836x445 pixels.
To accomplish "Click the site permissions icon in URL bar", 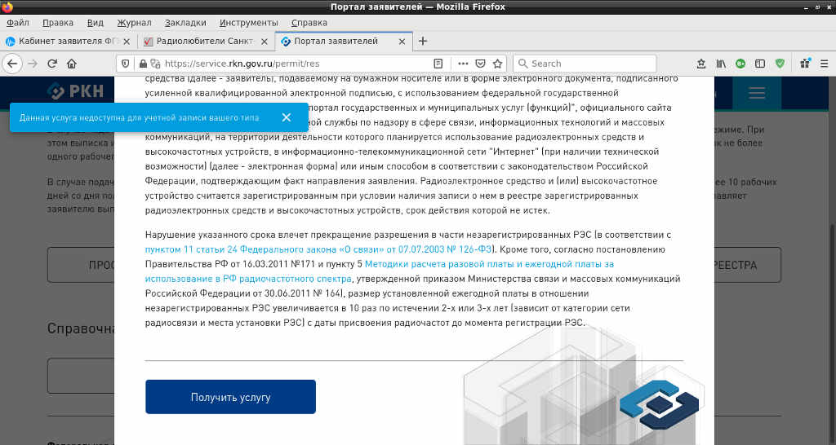I will click(155, 64).
